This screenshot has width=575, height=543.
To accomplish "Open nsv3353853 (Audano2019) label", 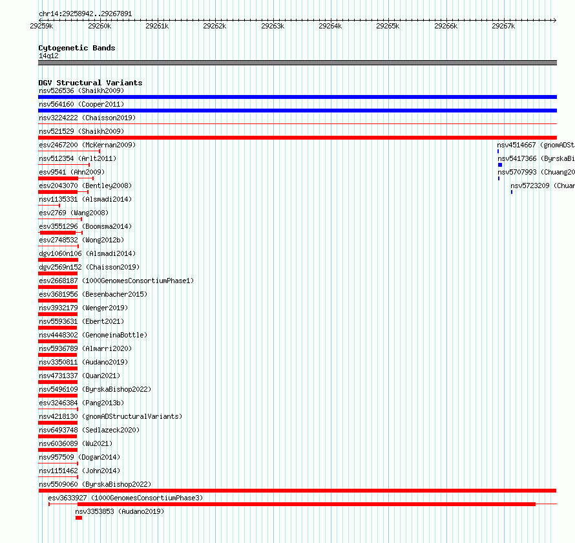I will coord(120,511).
